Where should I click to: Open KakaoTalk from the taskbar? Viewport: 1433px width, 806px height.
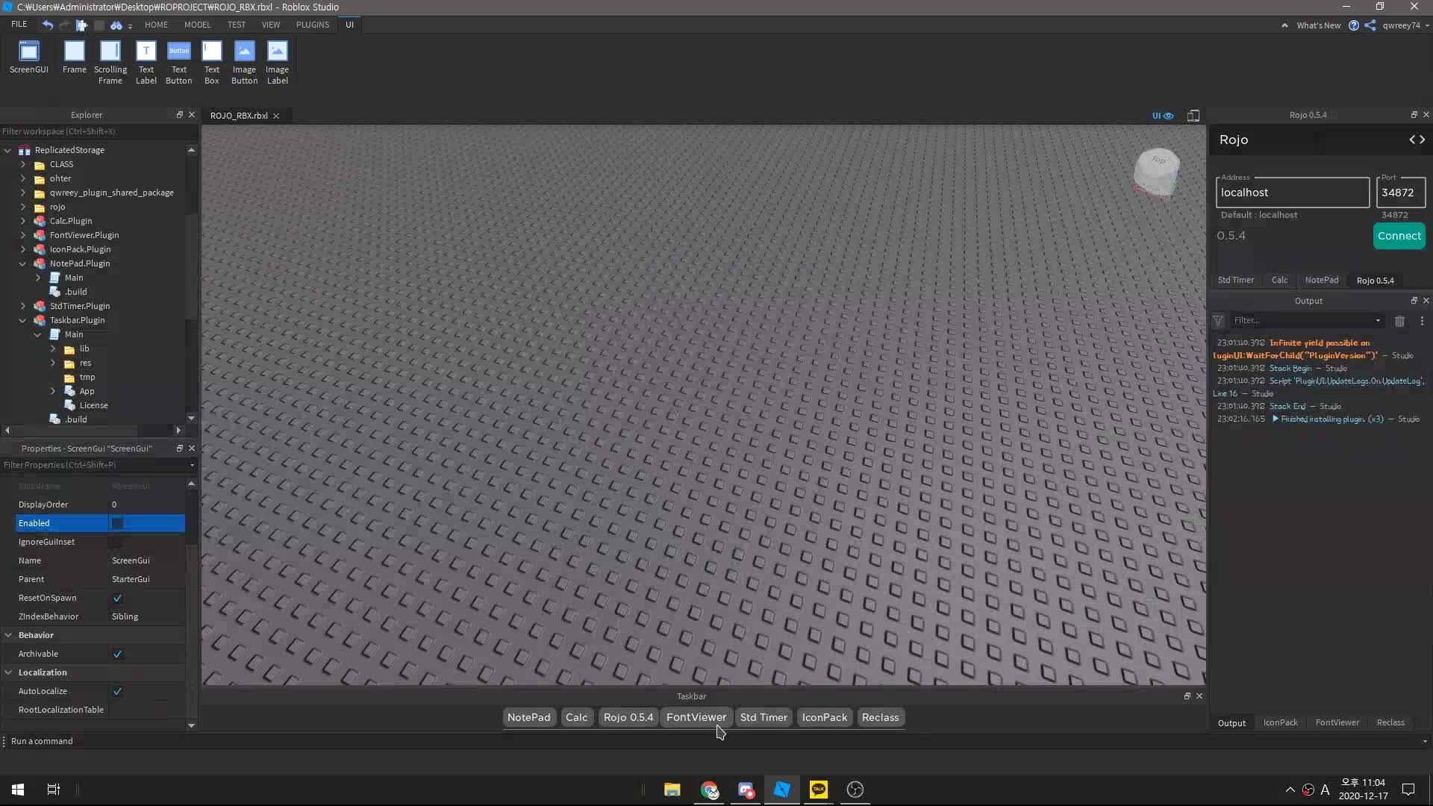tap(819, 790)
